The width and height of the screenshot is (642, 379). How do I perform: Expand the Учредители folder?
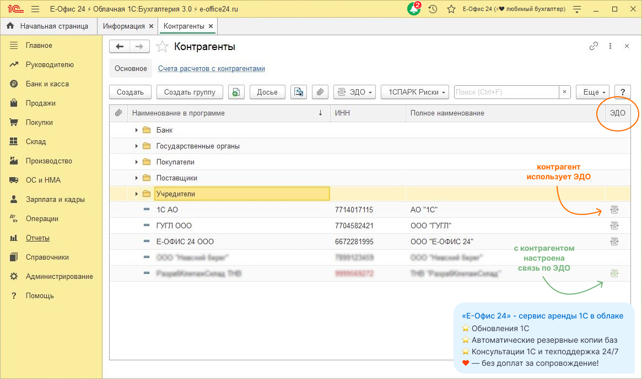coord(136,194)
